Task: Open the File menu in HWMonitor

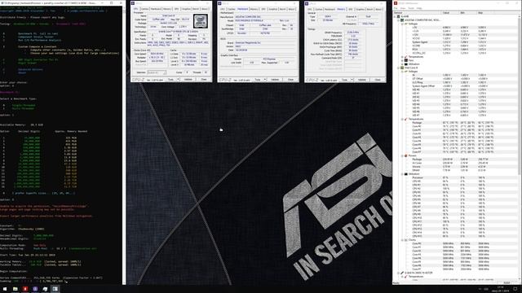Action: tap(396, 8)
